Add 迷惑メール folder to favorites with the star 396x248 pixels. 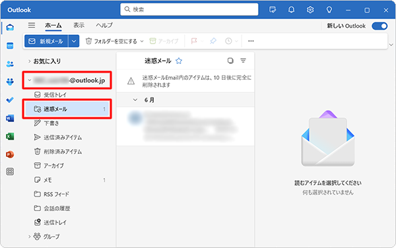click(179, 61)
